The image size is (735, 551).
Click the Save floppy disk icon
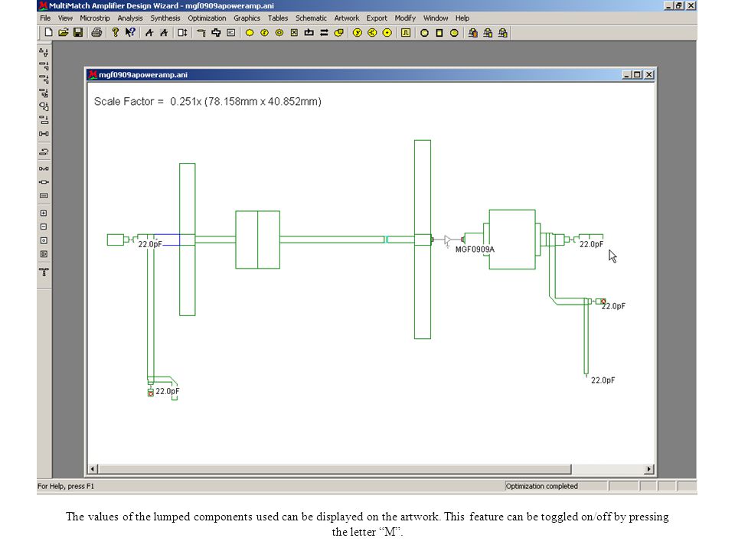(x=78, y=33)
